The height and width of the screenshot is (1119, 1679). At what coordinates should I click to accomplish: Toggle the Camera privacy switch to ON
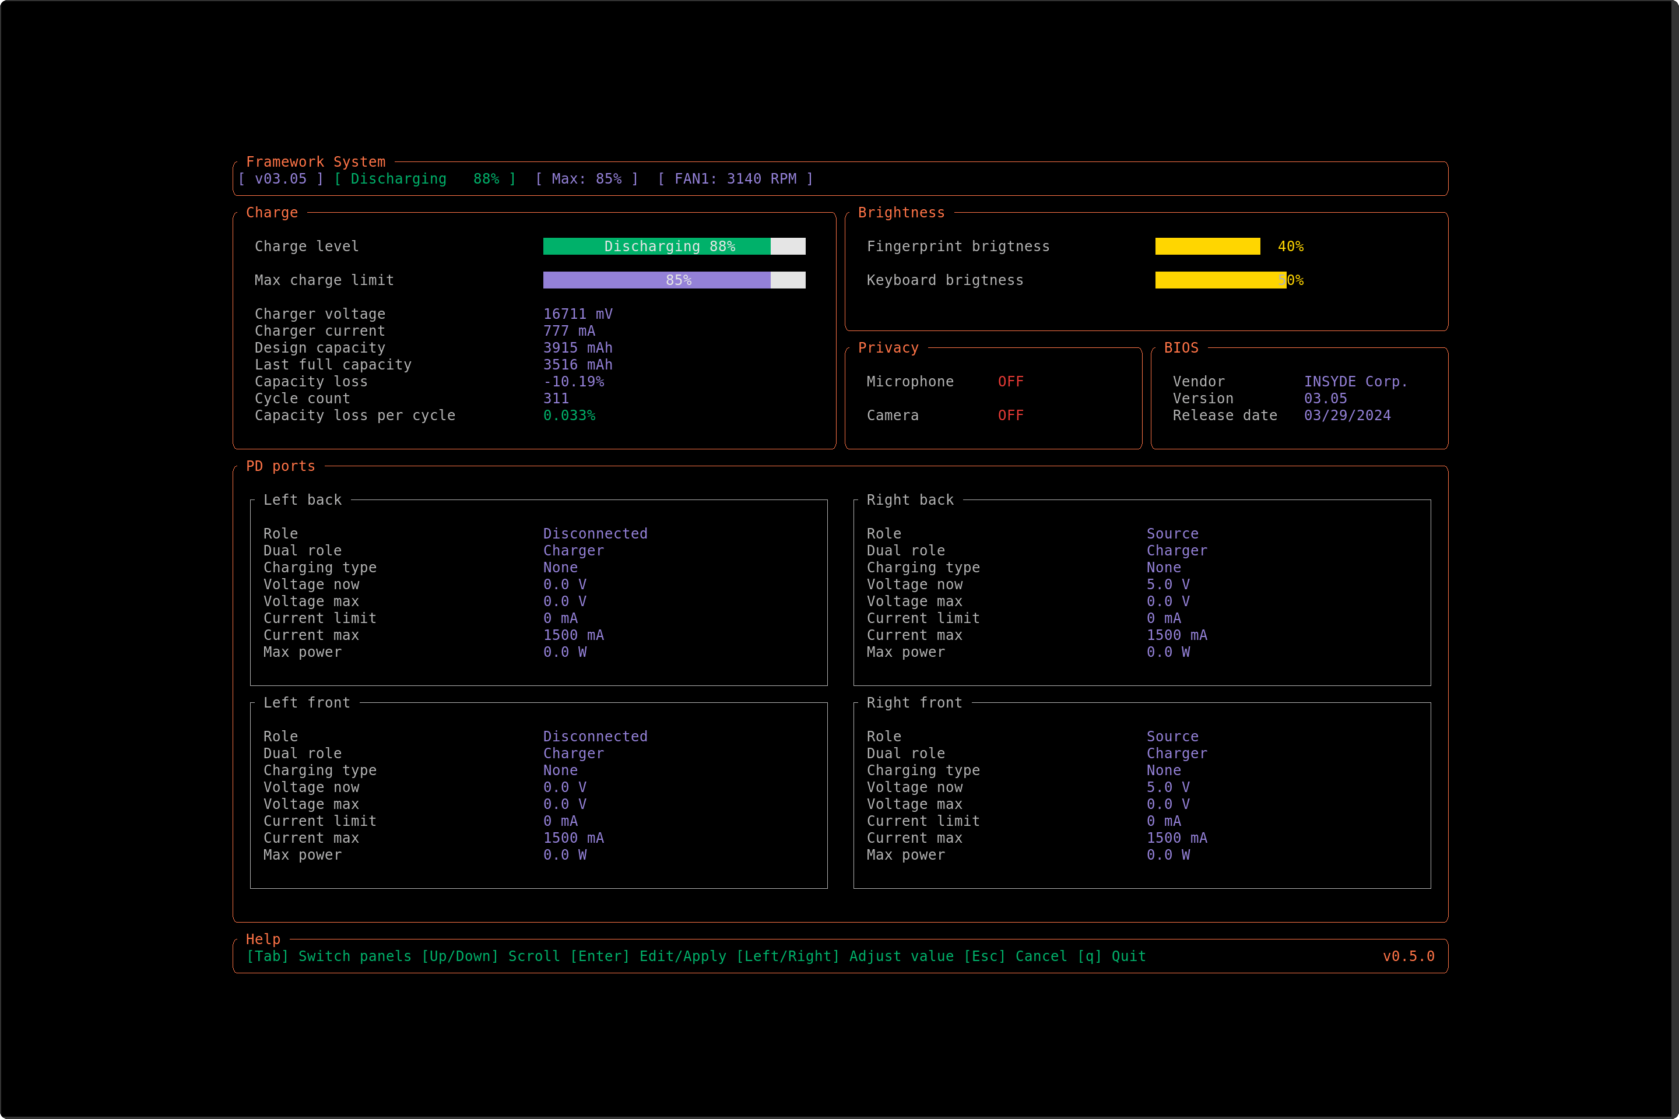pos(1010,414)
